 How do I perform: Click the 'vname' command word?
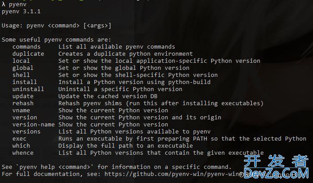pos(21,111)
